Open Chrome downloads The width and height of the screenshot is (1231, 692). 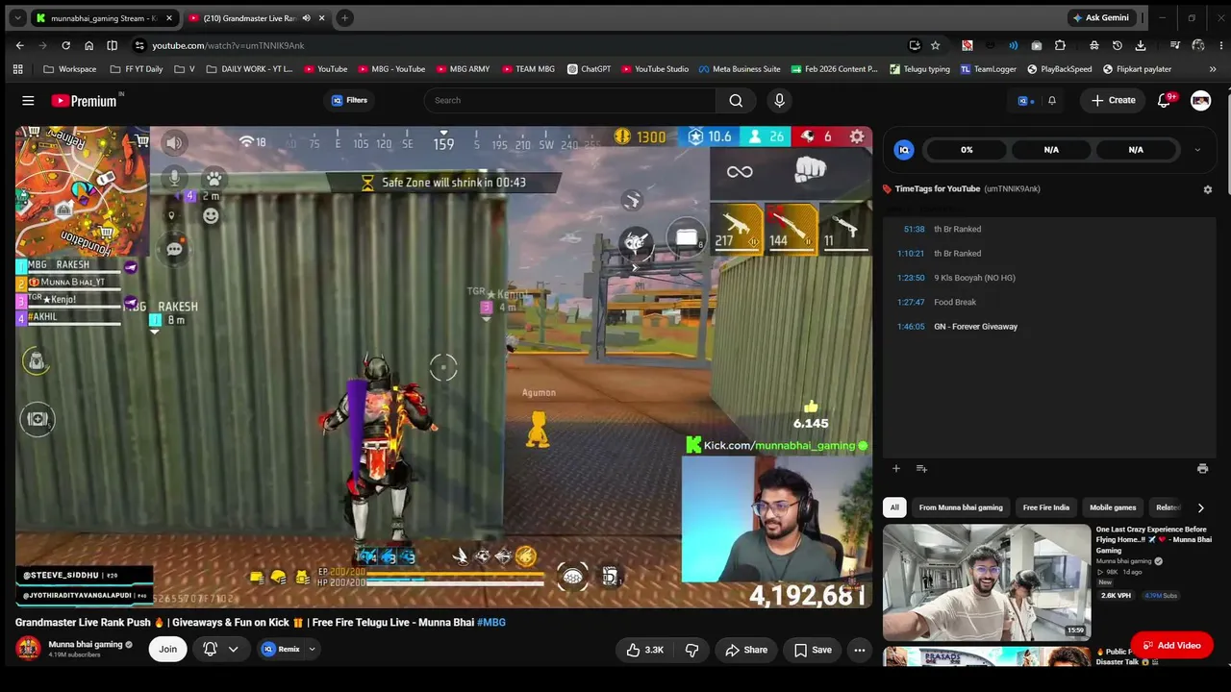[x=1140, y=45]
